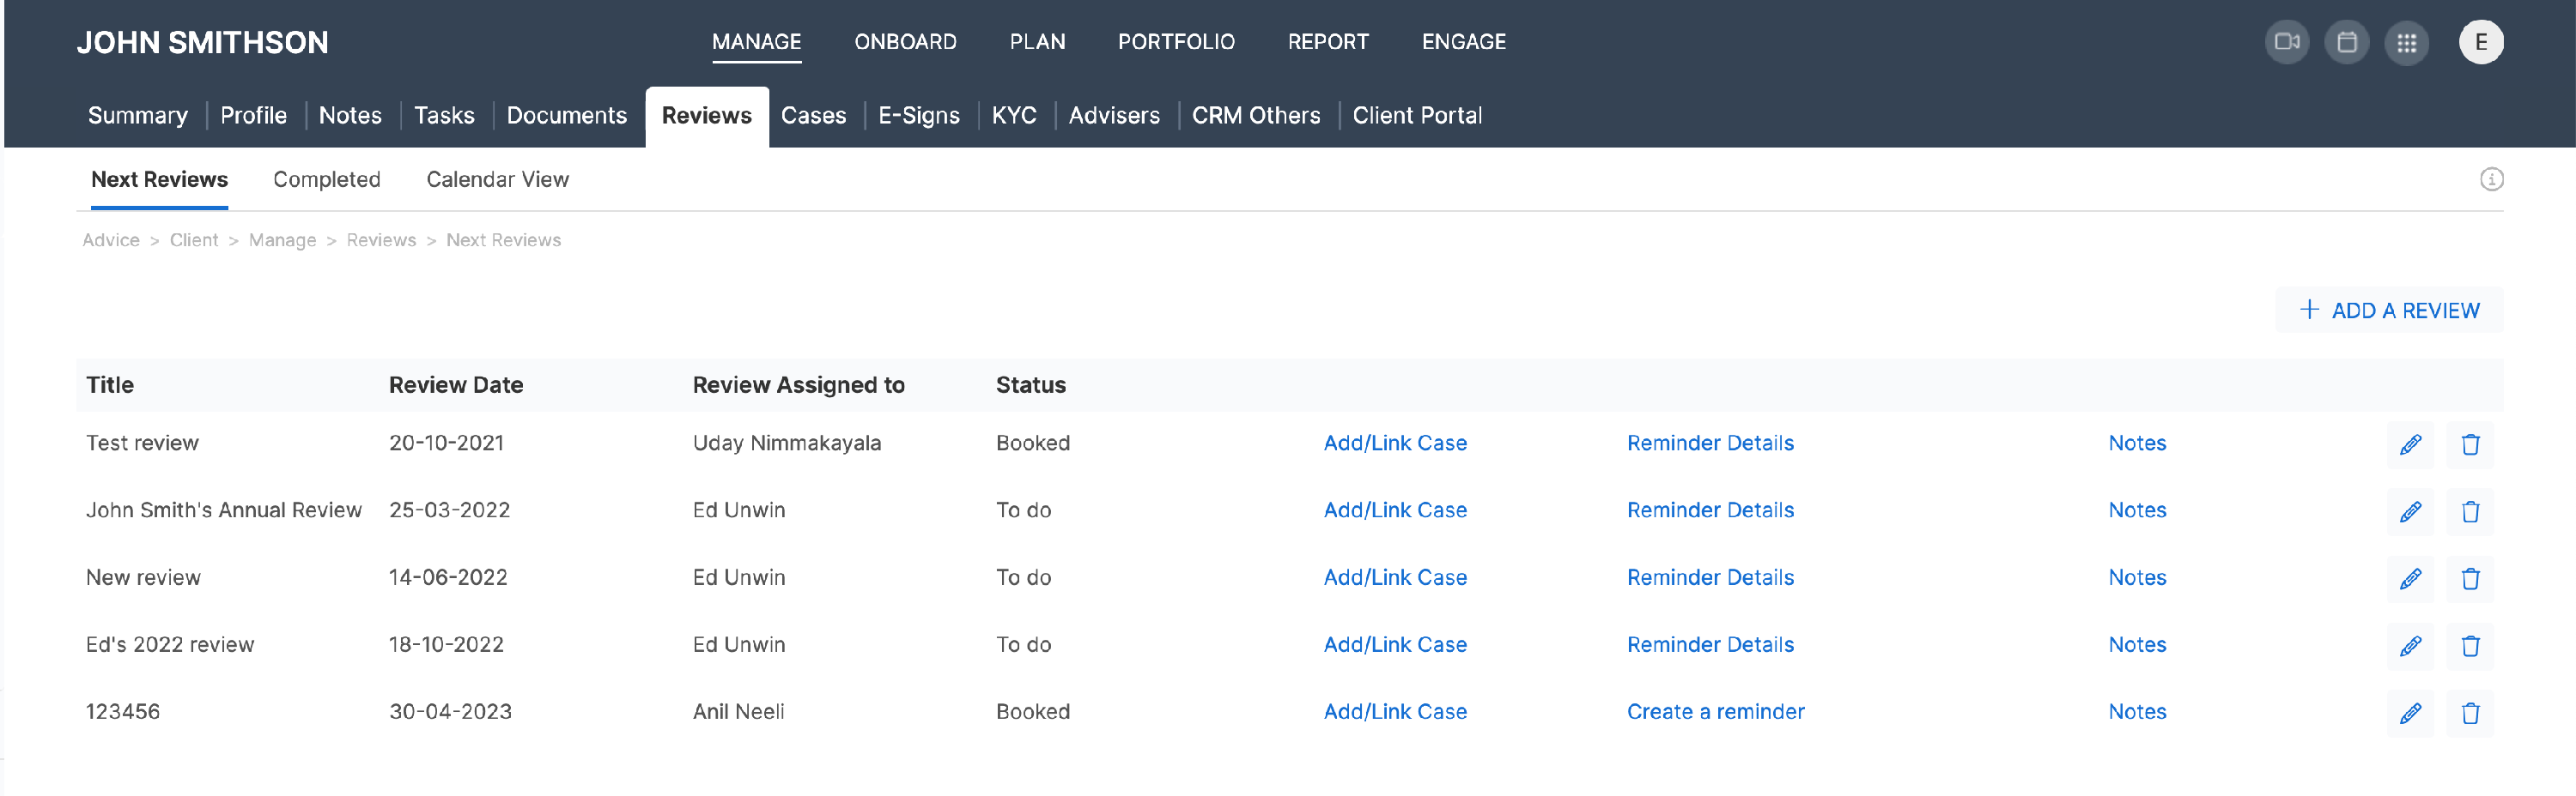2576x796 pixels.
Task: Switch to the Summary tab
Action: [138, 116]
